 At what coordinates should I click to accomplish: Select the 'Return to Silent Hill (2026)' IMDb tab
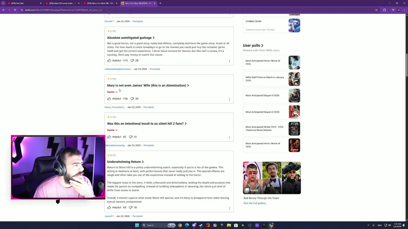(138, 3)
